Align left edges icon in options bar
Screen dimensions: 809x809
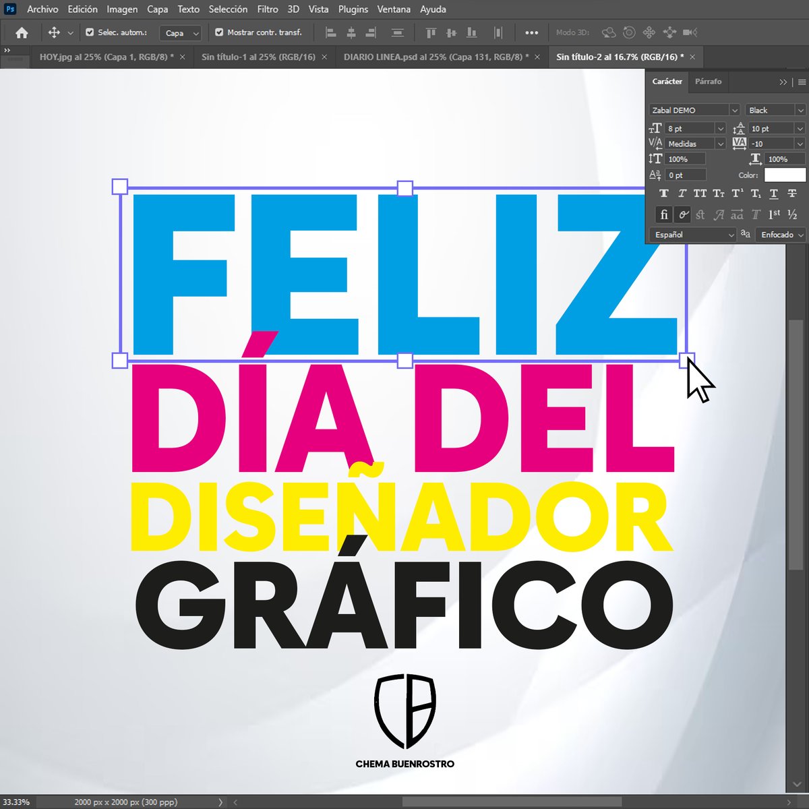[x=331, y=32]
